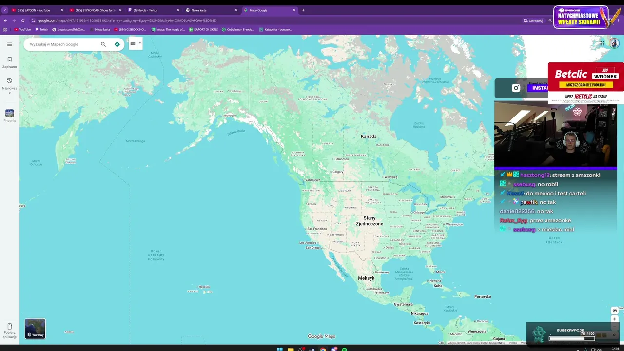Open File Explorer from the taskbar
624x351 pixels.
tap(291, 349)
